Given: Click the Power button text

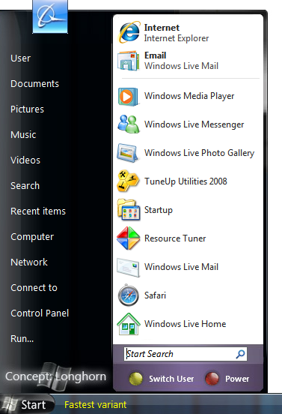Looking at the screenshot, I should point(237,379).
